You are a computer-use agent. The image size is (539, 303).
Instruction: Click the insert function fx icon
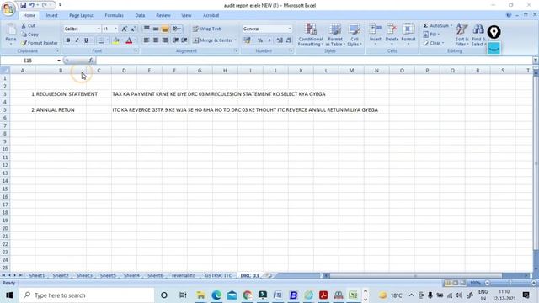click(91, 61)
